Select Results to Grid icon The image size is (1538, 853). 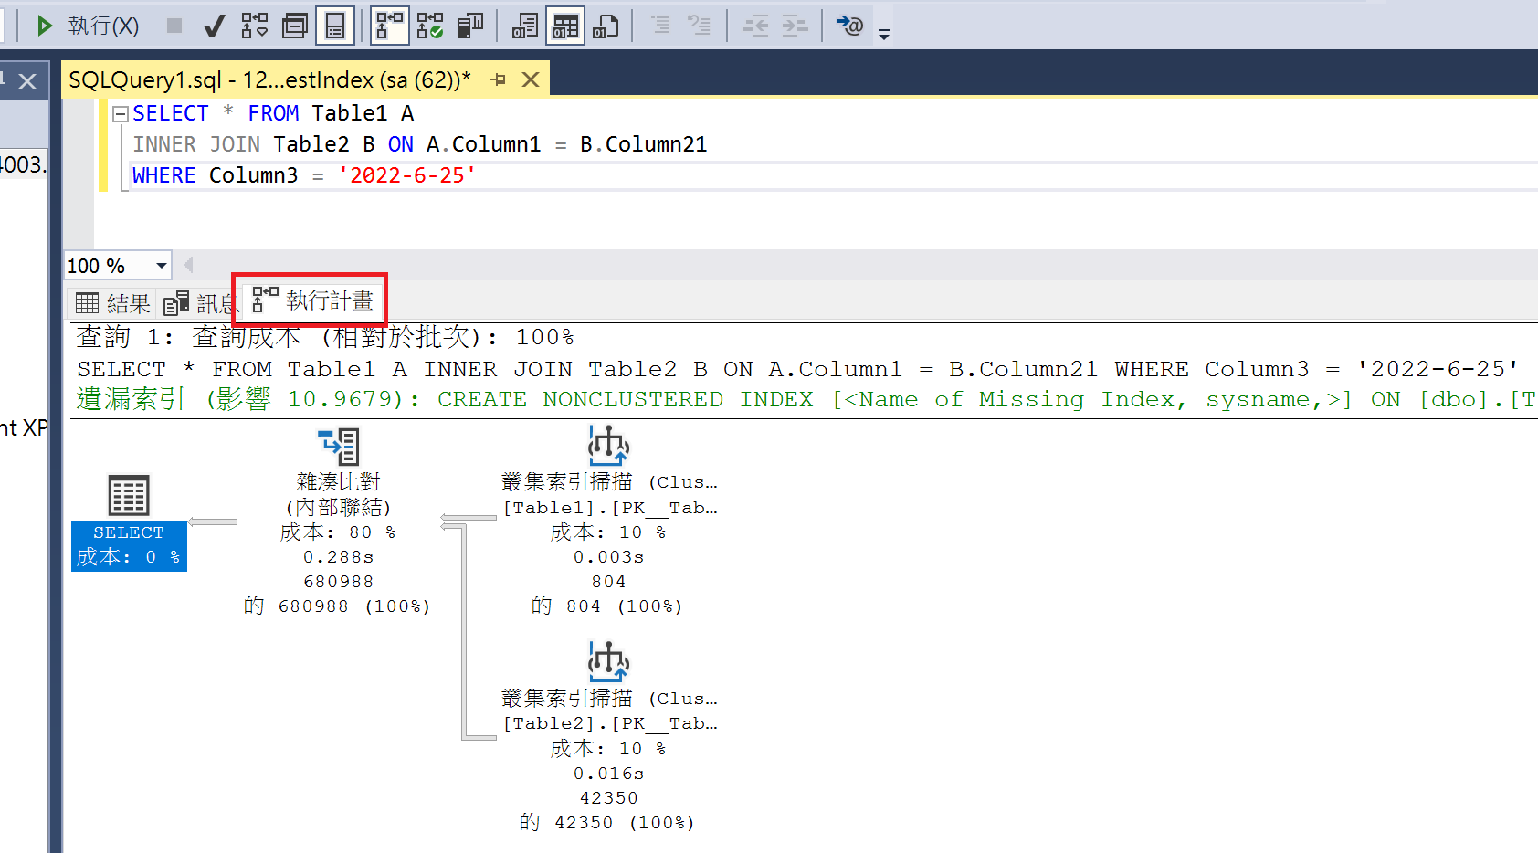tap(564, 26)
